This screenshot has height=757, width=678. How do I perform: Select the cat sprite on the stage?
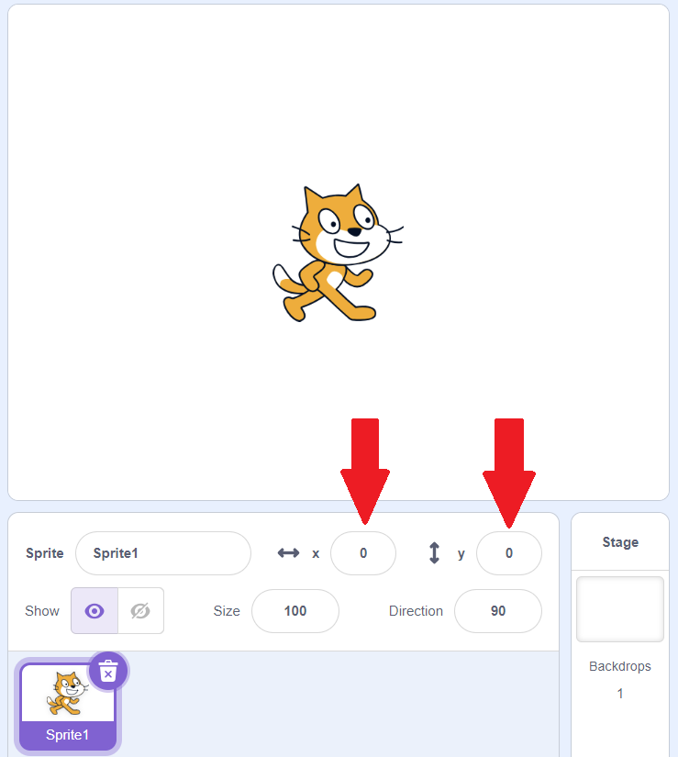(337, 252)
